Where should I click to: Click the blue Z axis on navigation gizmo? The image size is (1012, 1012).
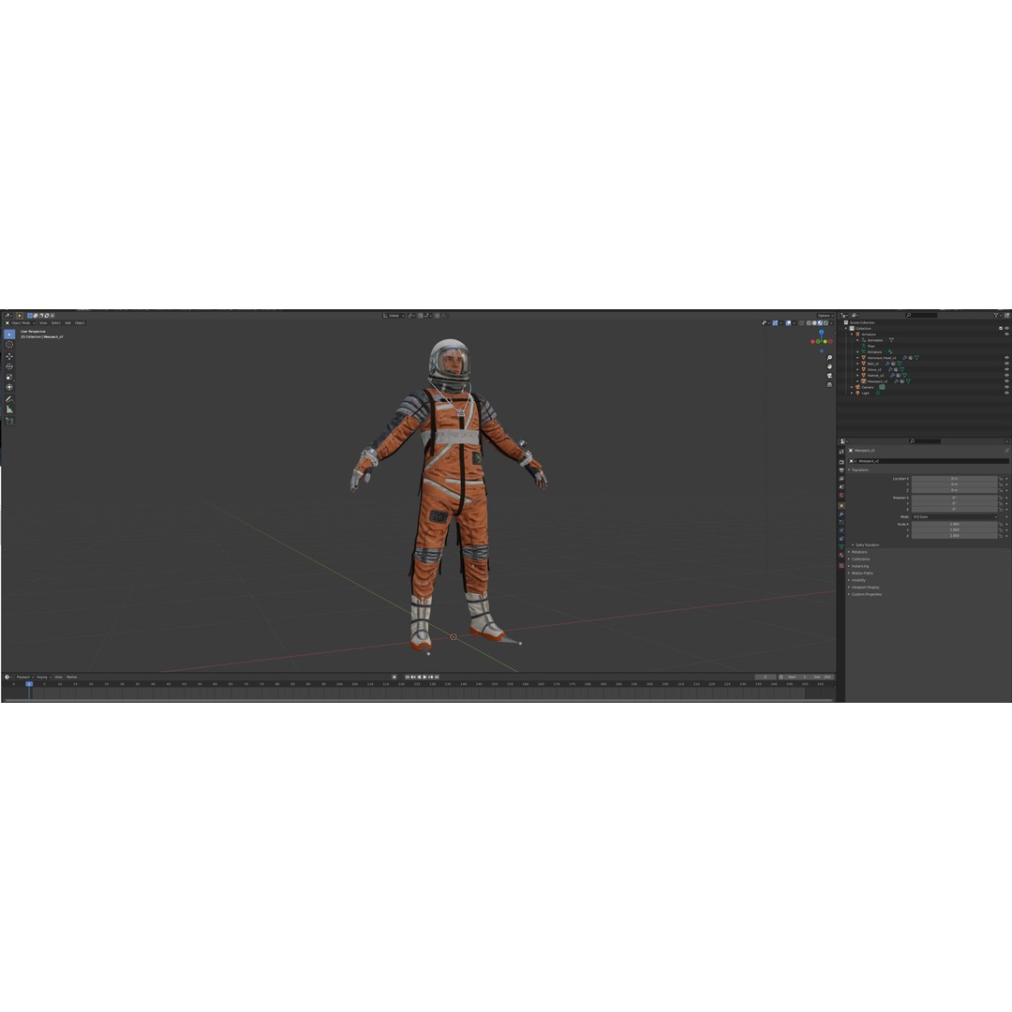822,332
